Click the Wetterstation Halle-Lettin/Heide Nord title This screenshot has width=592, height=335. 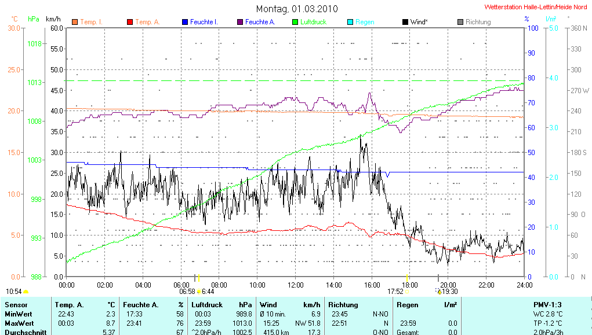[535, 7]
